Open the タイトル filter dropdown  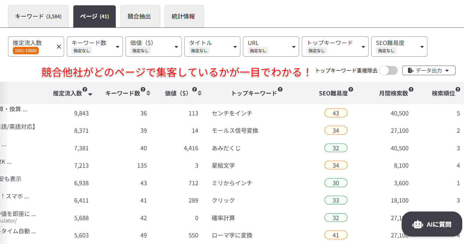point(212,47)
